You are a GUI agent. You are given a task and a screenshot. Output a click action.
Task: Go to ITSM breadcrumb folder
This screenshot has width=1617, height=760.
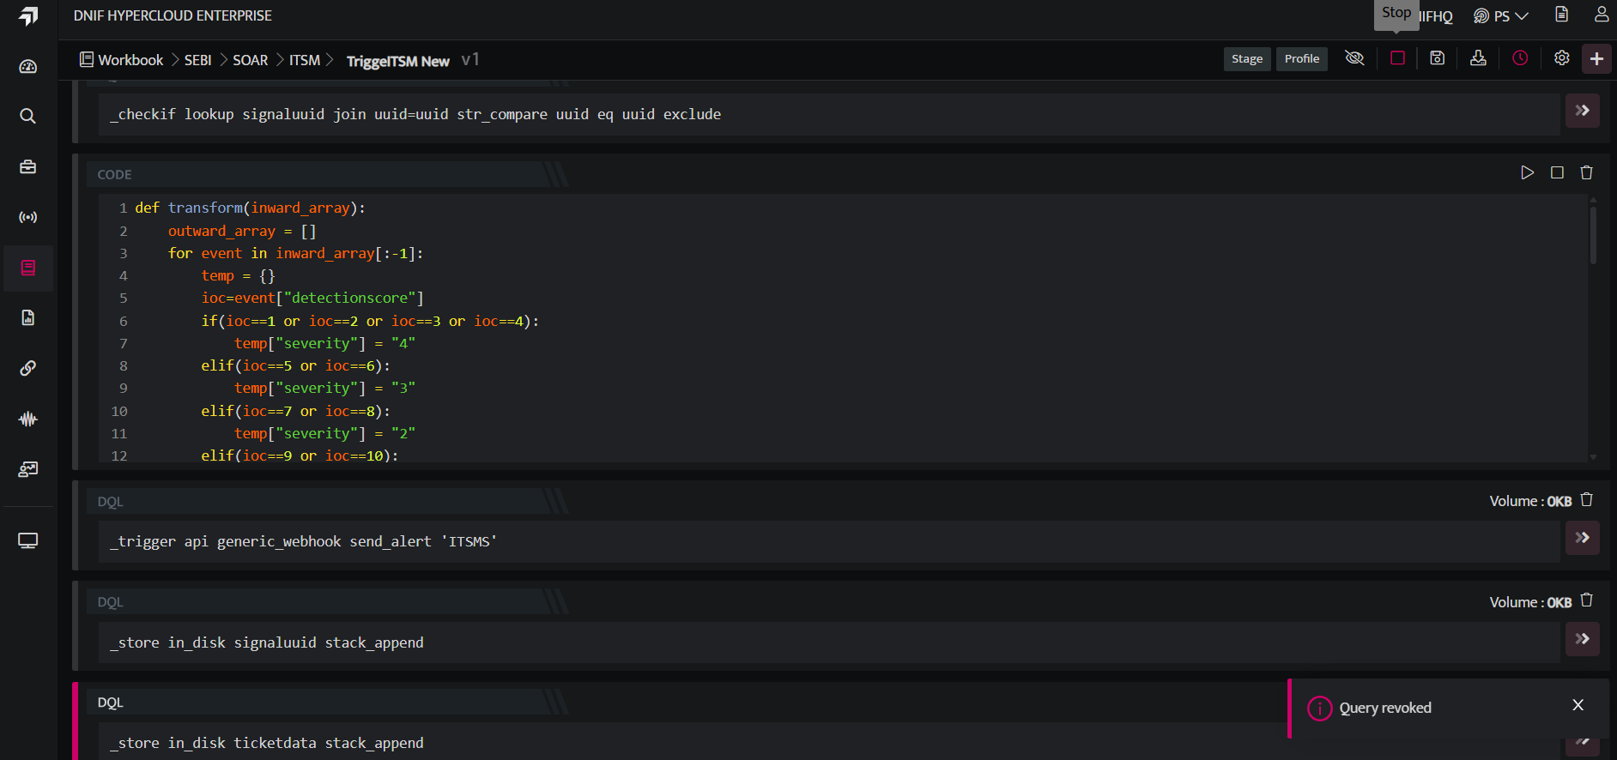click(x=305, y=60)
